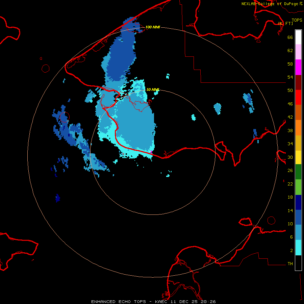Image resolution: width=304 pixels, height=304 pixels.
Task: Click the legend value '46'
Action: point(290,104)
